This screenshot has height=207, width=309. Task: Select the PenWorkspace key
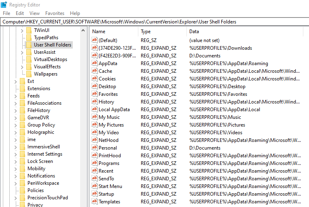point(43,183)
